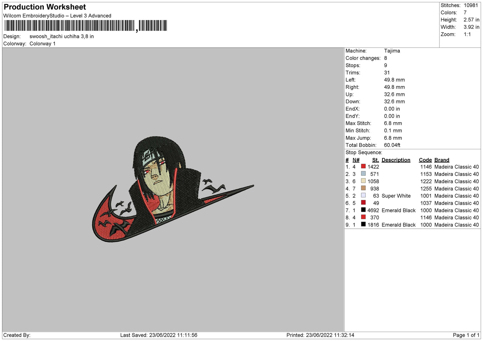
Task: Click the Brand column header
Action: (442, 160)
